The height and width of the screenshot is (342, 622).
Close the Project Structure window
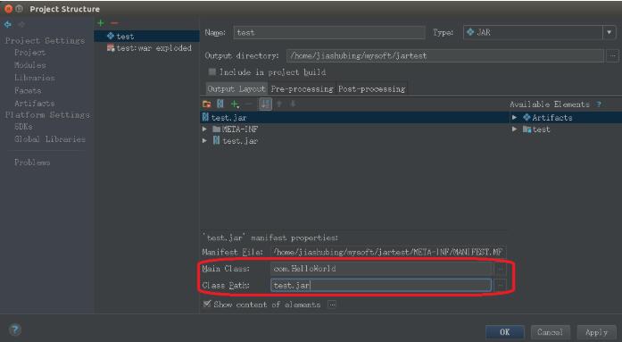[x=8, y=9]
